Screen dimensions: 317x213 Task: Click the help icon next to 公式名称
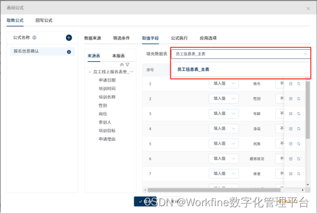(34, 38)
